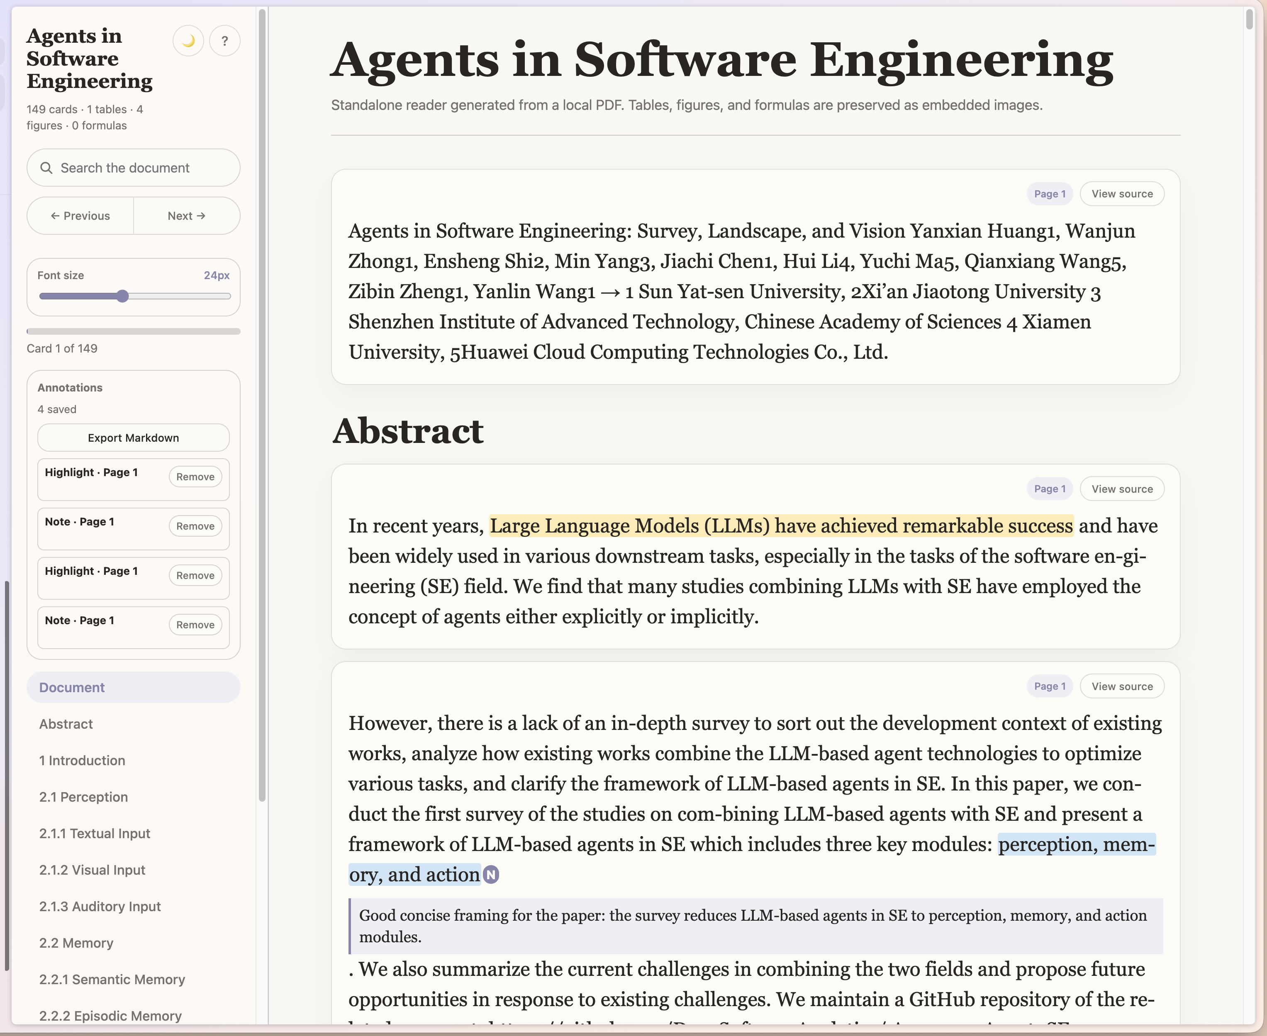The height and width of the screenshot is (1036, 1267).
Task: Adjust the Font size slider handle
Action: pyautogui.click(x=122, y=296)
